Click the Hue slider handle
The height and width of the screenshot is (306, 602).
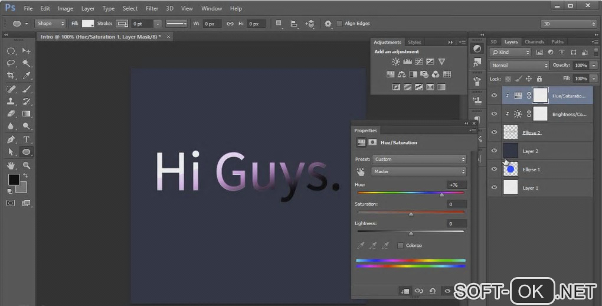[x=441, y=194]
